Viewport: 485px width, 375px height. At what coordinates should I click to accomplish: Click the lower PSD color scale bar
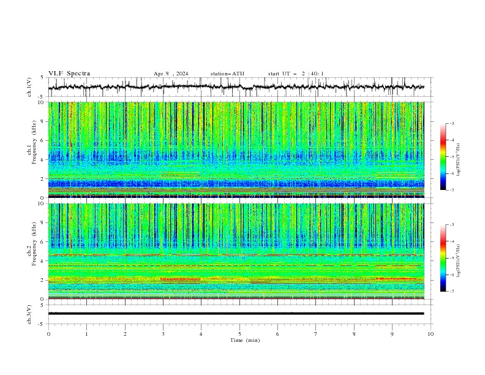(x=443, y=258)
